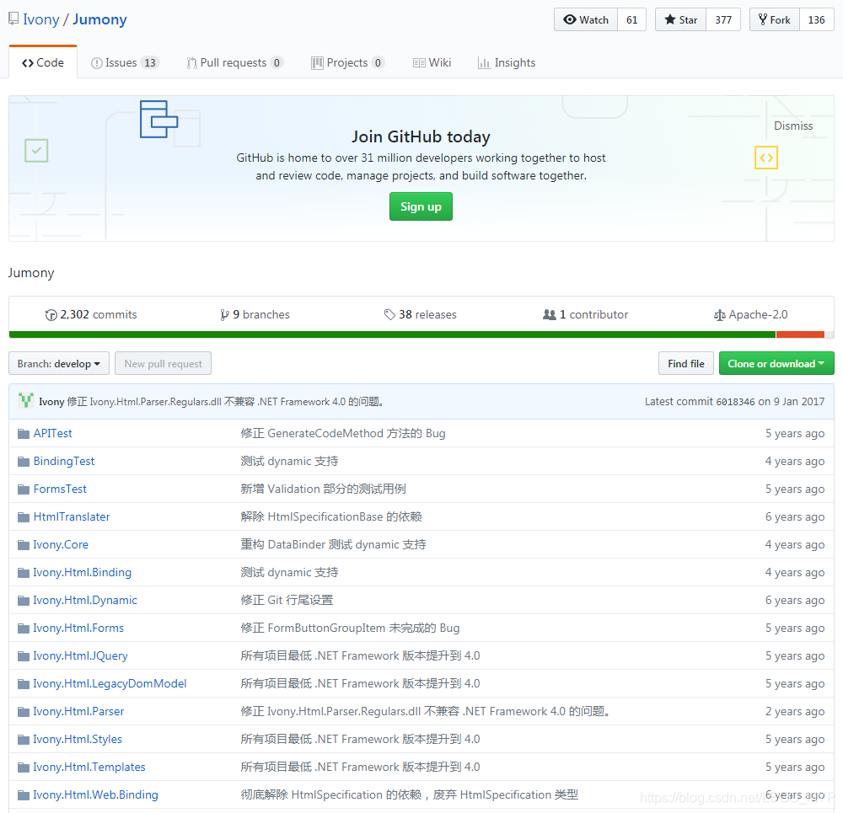Open the Wiki tab
This screenshot has height=813, width=843.
[x=432, y=63]
